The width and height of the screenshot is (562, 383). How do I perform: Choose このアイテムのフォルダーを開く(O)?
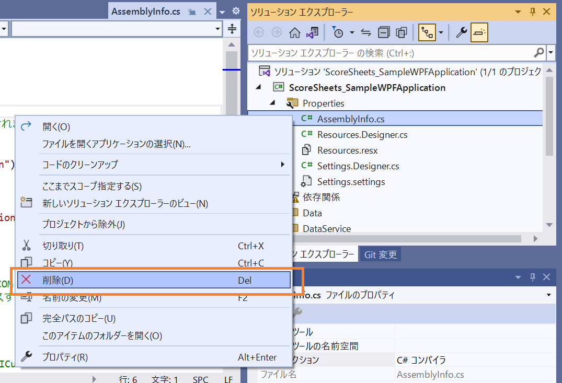coord(153,335)
